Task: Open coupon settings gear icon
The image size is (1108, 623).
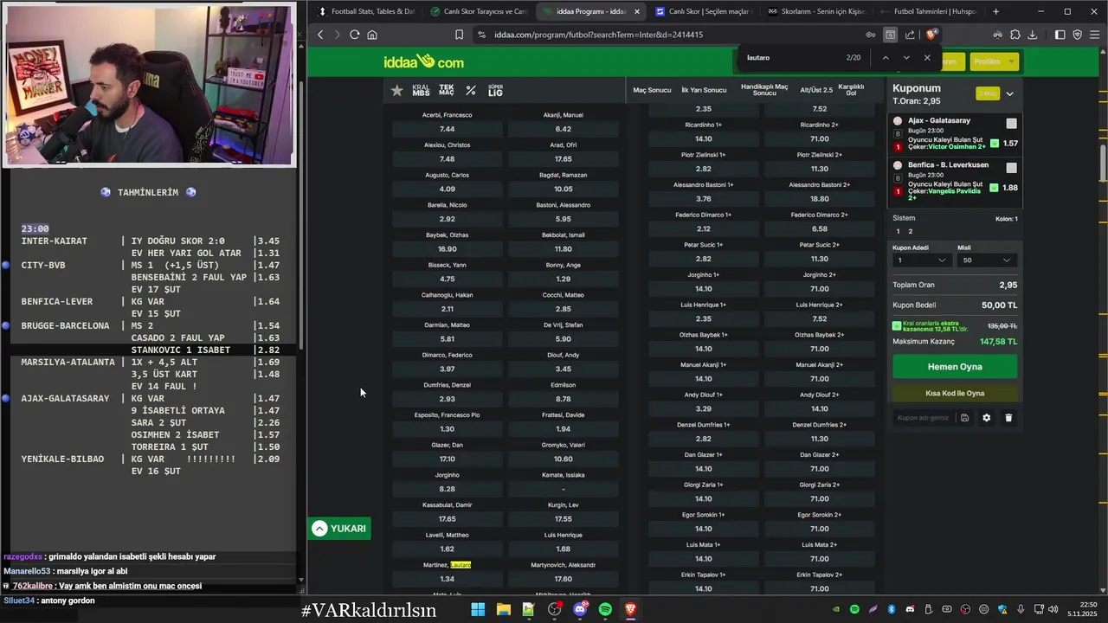Action: [x=986, y=418]
